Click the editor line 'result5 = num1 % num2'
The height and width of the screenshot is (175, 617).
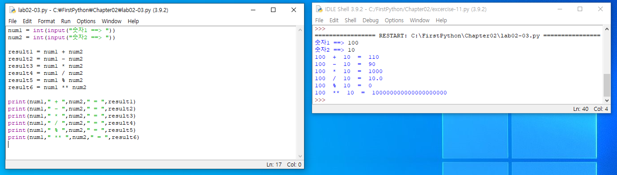click(45, 80)
